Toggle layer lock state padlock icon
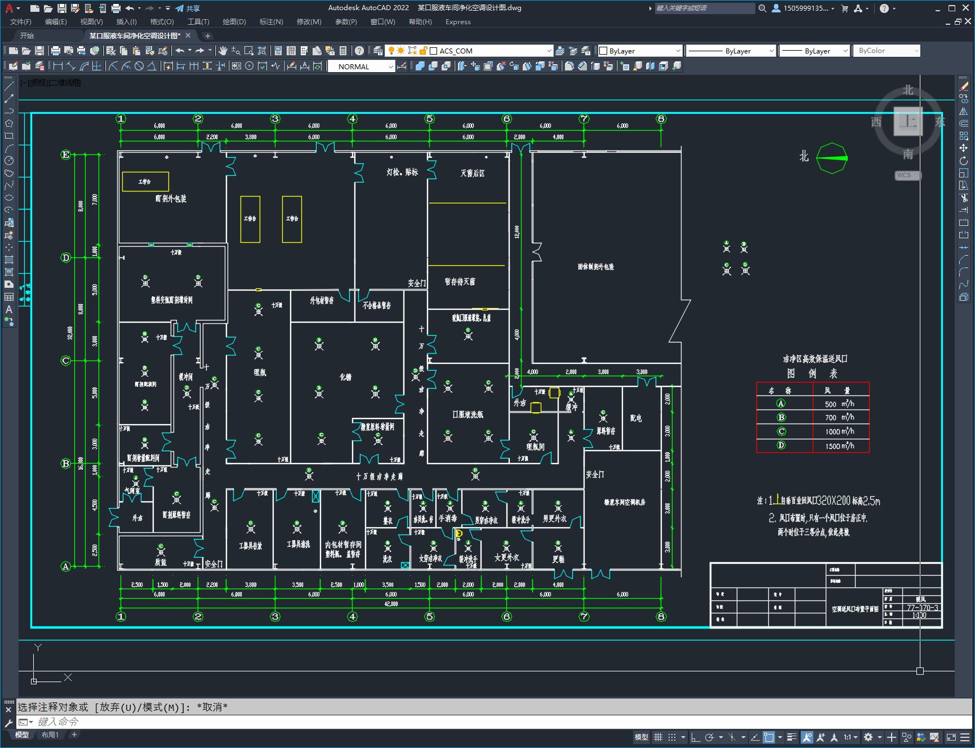Screen dimensions: 975x748 (x=423, y=51)
